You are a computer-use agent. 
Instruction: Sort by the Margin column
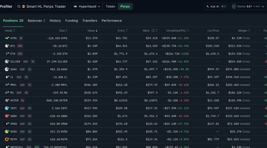[x=244, y=31]
